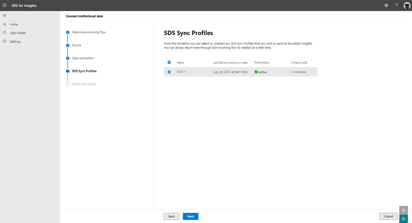412x223 pixels.
Task: Click the Name column header
Action: tap(180, 62)
